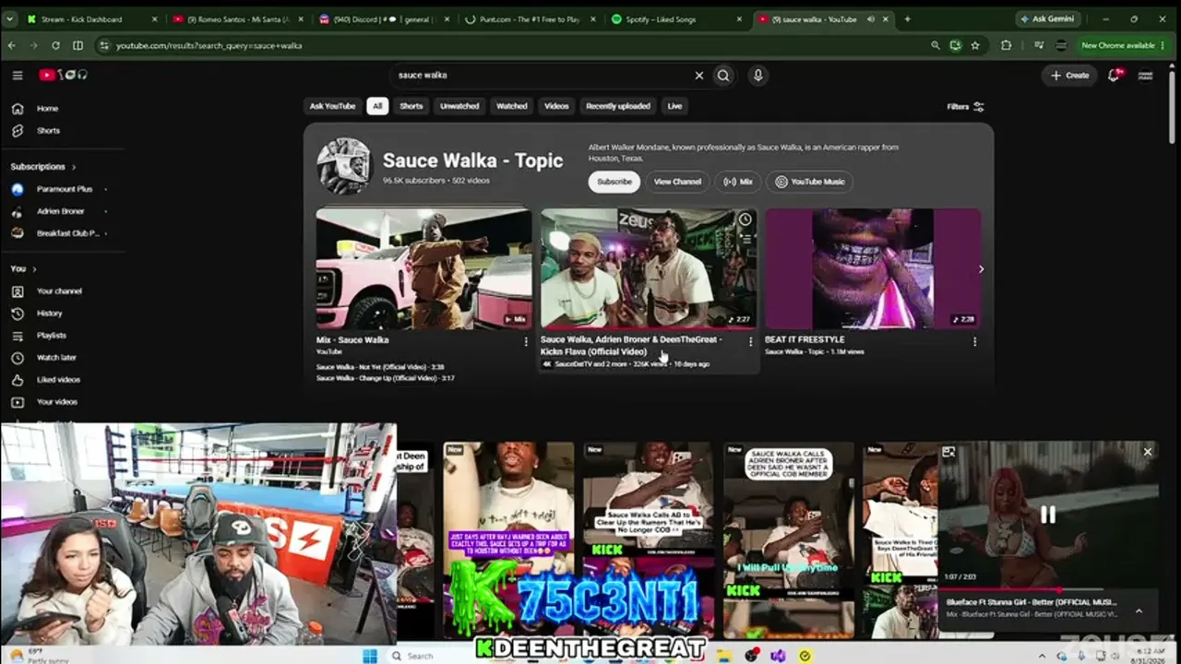Viewport: 1181px width, 664px height.
Task: Go back in Chrome
Action: tap(13, 45)
